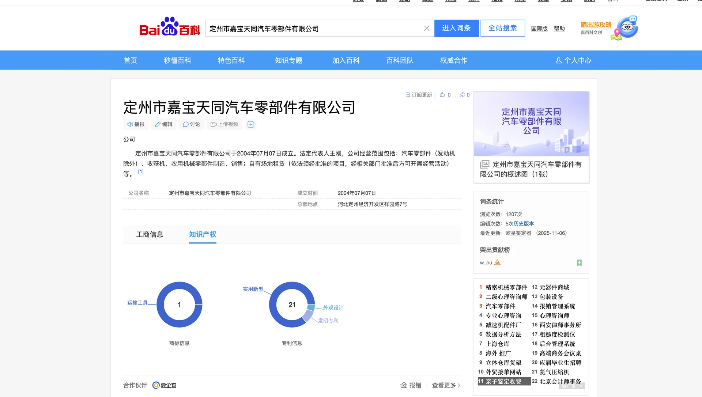Open 个人中心 user profile icon
The width and height of the screenshot is (702, 397).
pos(558,60)
